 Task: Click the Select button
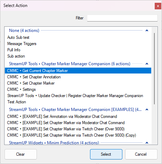click(106, 154)
